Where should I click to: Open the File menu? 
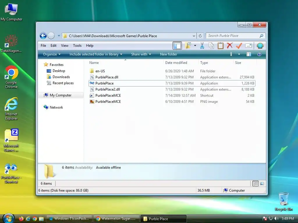(43, 46)
